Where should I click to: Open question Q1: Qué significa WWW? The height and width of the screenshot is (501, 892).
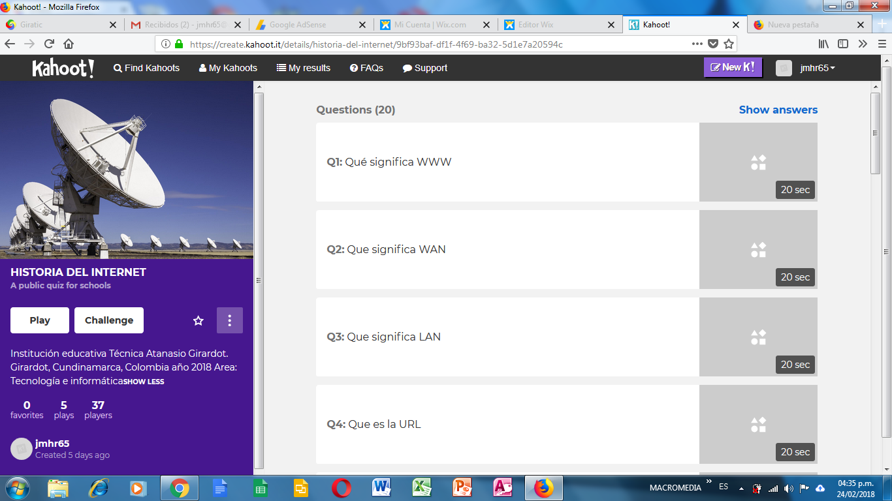(x=507, y=162)
